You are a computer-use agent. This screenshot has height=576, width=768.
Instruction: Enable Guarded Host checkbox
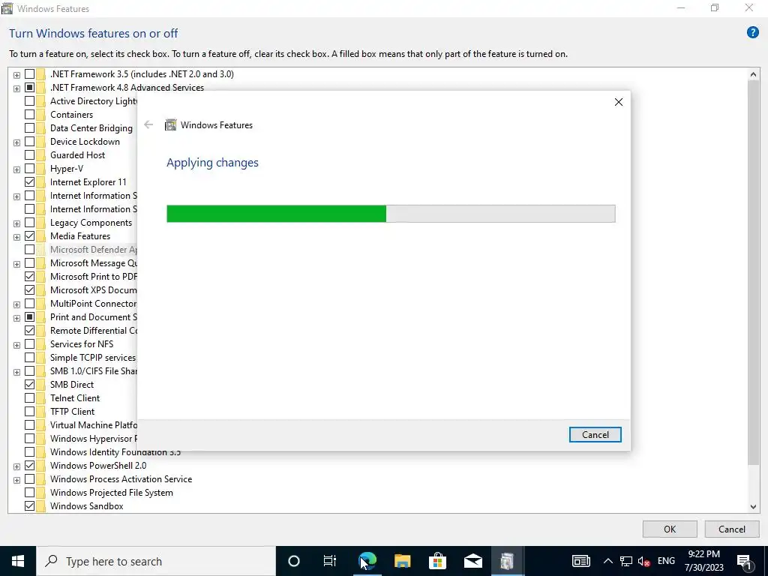tap(29, 155)
